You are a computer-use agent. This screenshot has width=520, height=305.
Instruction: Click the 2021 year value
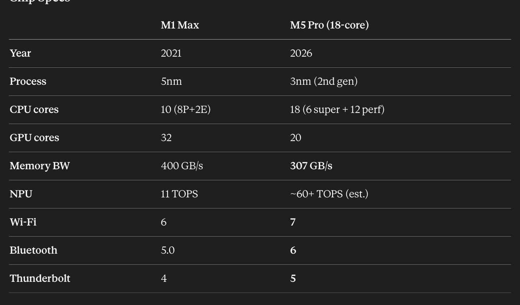tap(171, 53)
